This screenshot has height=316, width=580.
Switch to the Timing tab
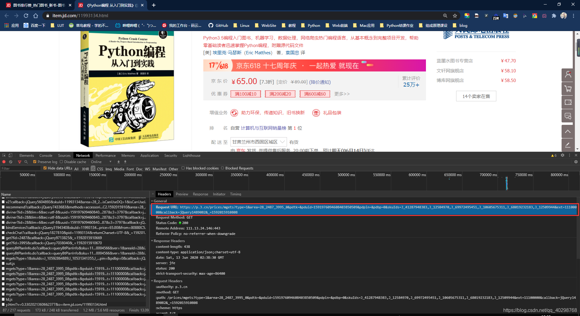tap(236, 194)
